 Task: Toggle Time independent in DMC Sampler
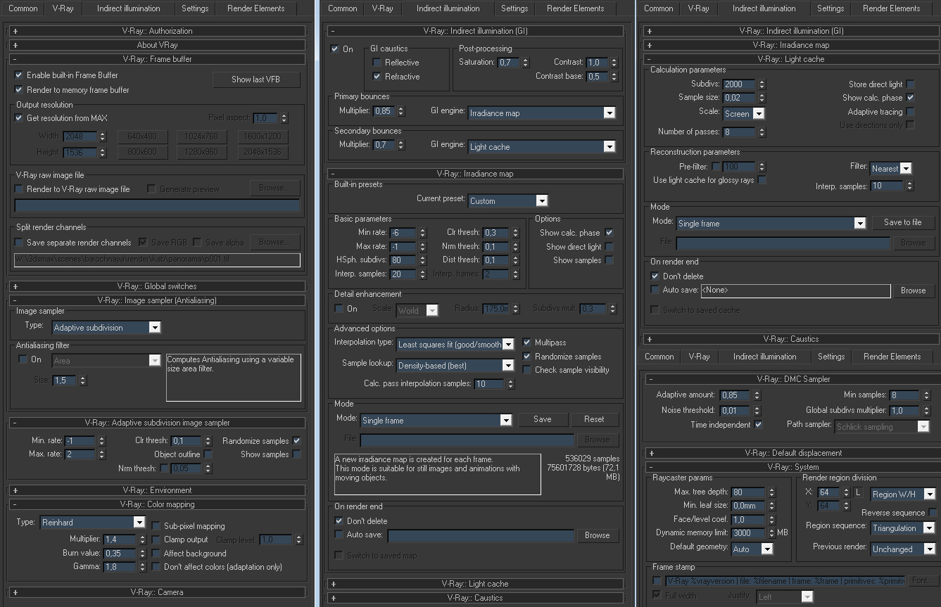click(x=758, y=425)
